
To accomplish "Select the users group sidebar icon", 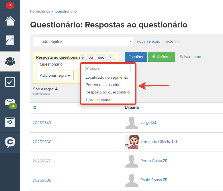I will 10,61.
